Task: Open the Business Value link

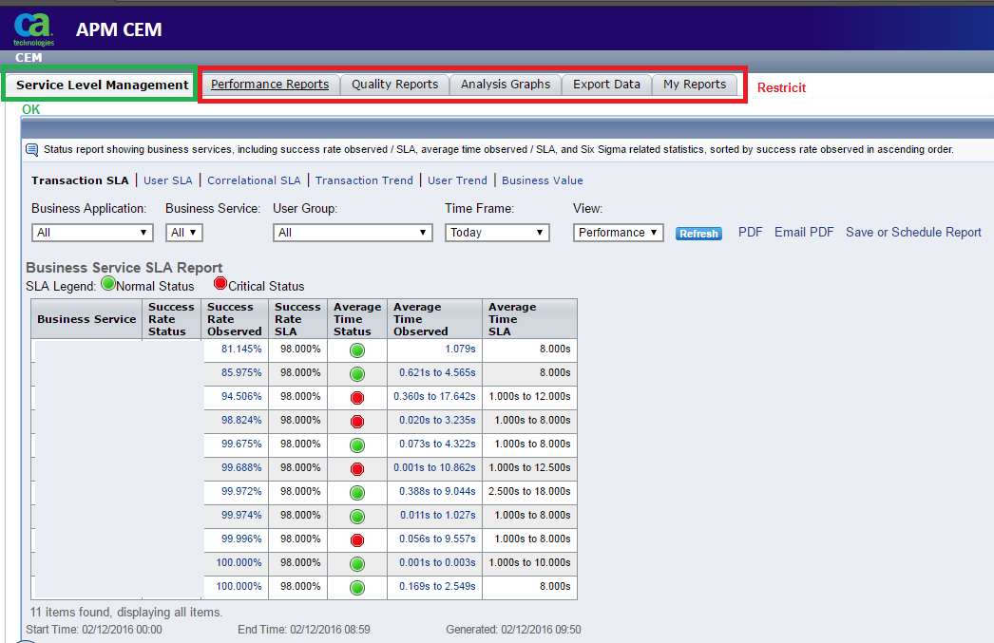Action: tap(542, 180)
